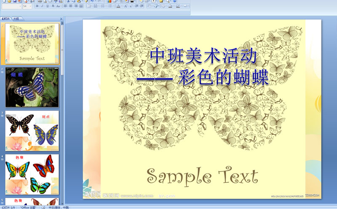Click the Font Color A icon
The image size is (337, 209).
point(118,6)
